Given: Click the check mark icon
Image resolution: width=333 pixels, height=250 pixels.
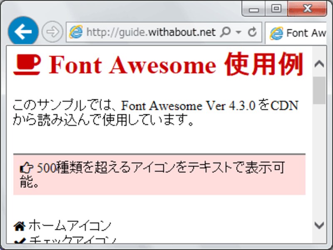Looking at the screenshot, I should coord(20,241).
